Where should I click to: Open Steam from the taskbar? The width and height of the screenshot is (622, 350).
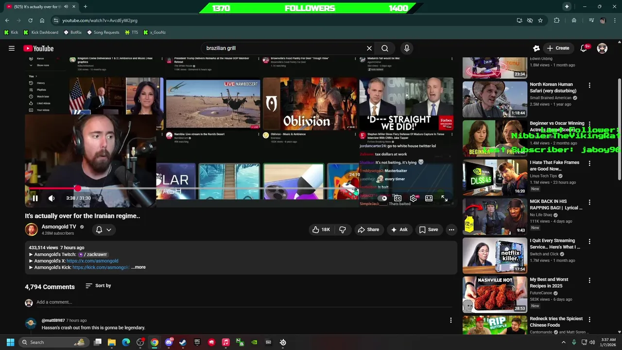(x=183, y=342)
